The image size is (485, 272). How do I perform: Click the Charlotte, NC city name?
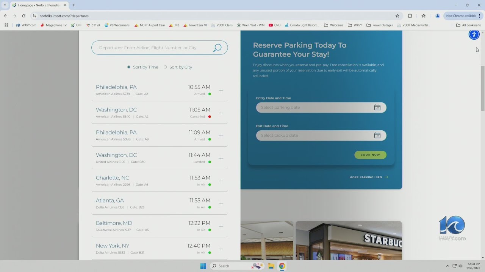click(x=112, y=178)
